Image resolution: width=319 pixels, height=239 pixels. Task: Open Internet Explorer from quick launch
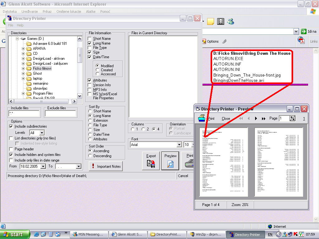36,234
